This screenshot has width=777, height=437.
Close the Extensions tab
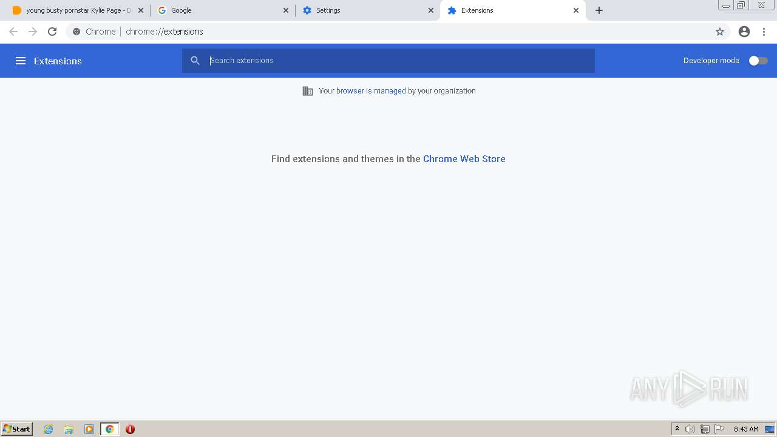click(x=576, y=10)
